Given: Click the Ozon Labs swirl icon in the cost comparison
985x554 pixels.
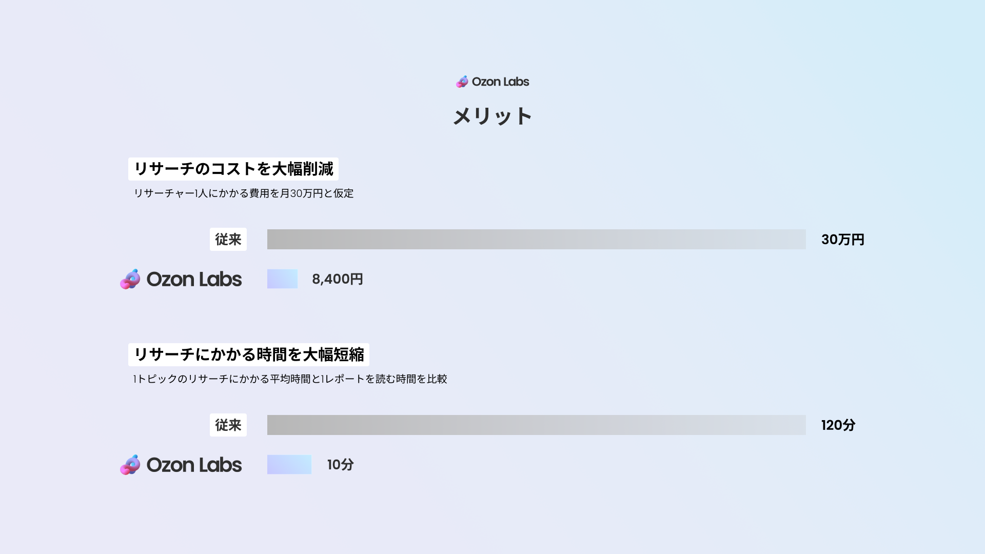Looking at the screenshot, I should click(130, 279).
